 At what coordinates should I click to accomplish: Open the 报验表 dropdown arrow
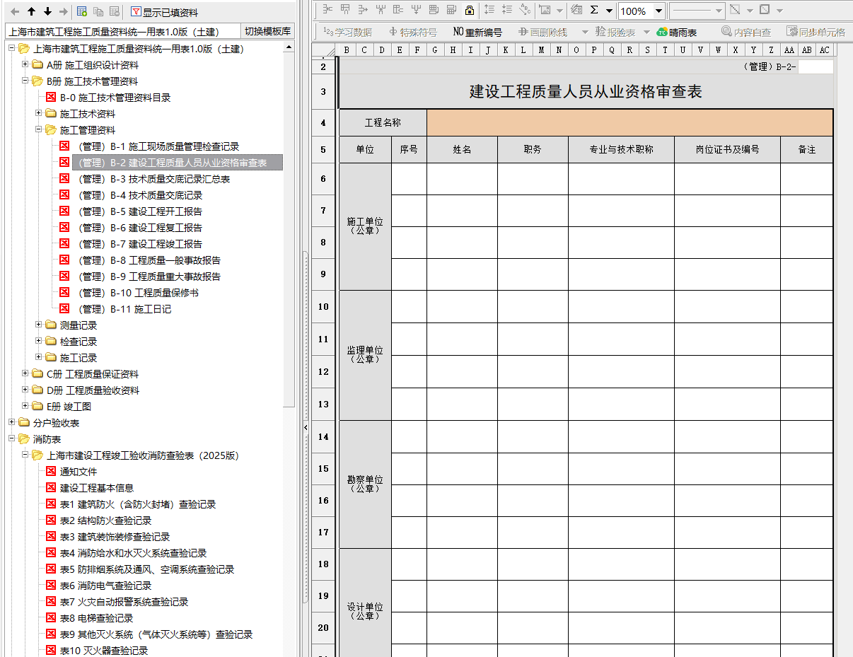click(x=646, y=32)
